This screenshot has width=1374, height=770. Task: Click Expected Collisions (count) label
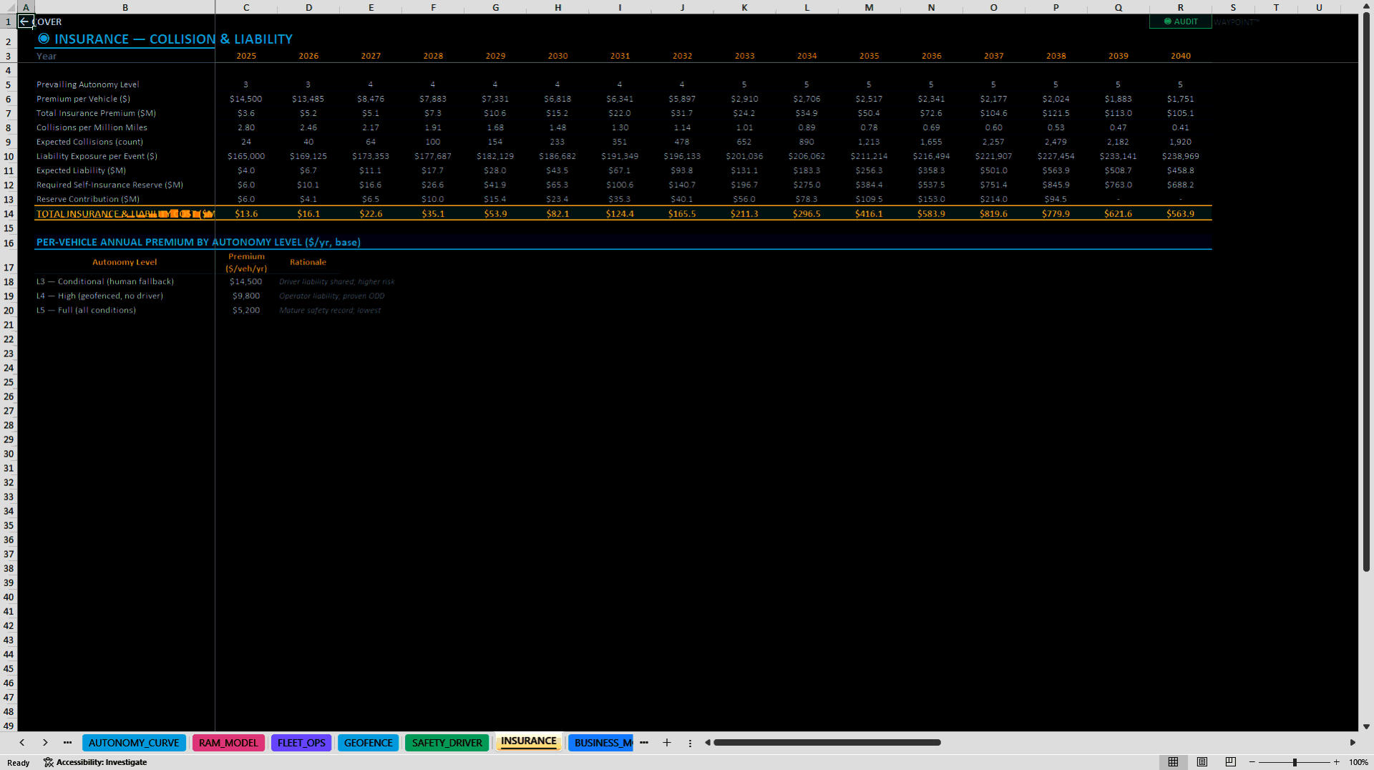coord(89,142)
